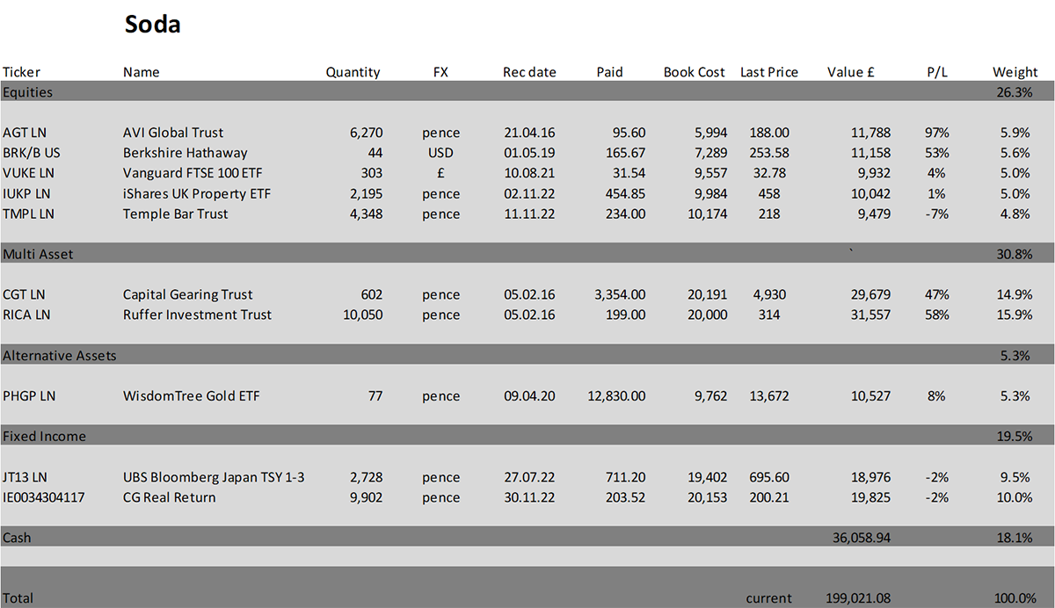Select the 58% P/L cell
Image resolution: width=1055 pixels, height=608 pixels.
(x=937, y=315)
